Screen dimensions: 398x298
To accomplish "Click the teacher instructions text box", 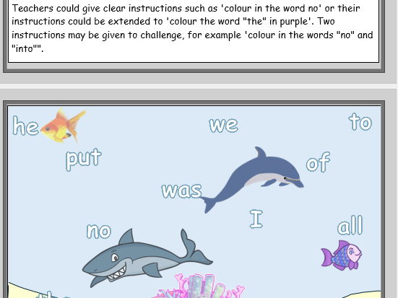I will [x=194, y=31].
